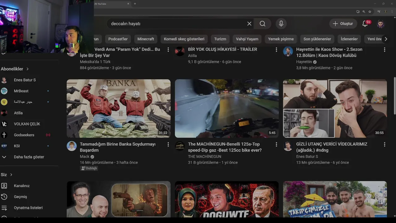Click the Mack channel name
The image size is (396, 223).
pyautogui.click(x=84, y=156)
